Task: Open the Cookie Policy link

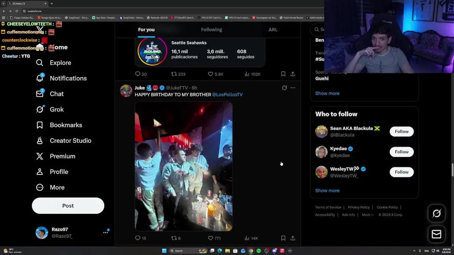Action: coord(387,207)
